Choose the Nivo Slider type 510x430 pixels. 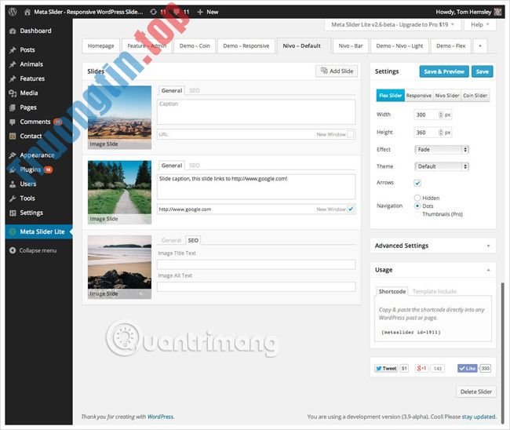point(447,96)
